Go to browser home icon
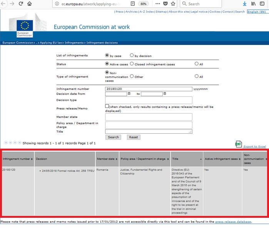The width and height of the screenshot is (269, 242). click(30, 3)
